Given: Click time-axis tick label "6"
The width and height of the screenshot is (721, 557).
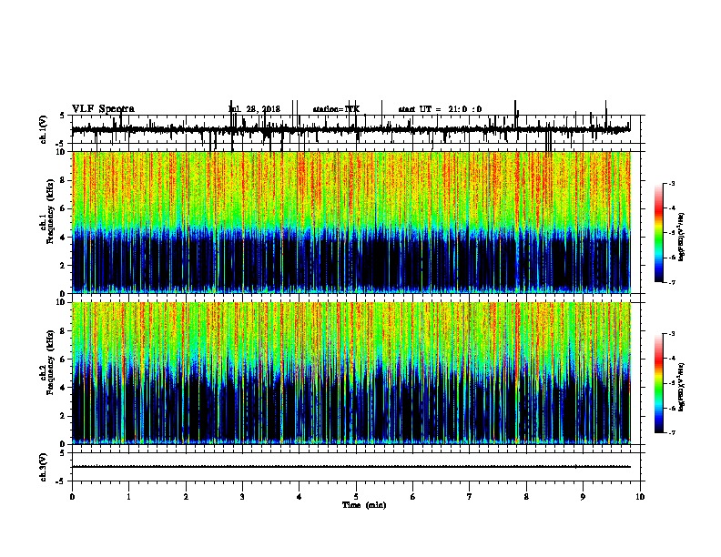Looking at the screenshot, I should (x=413, y=497).
